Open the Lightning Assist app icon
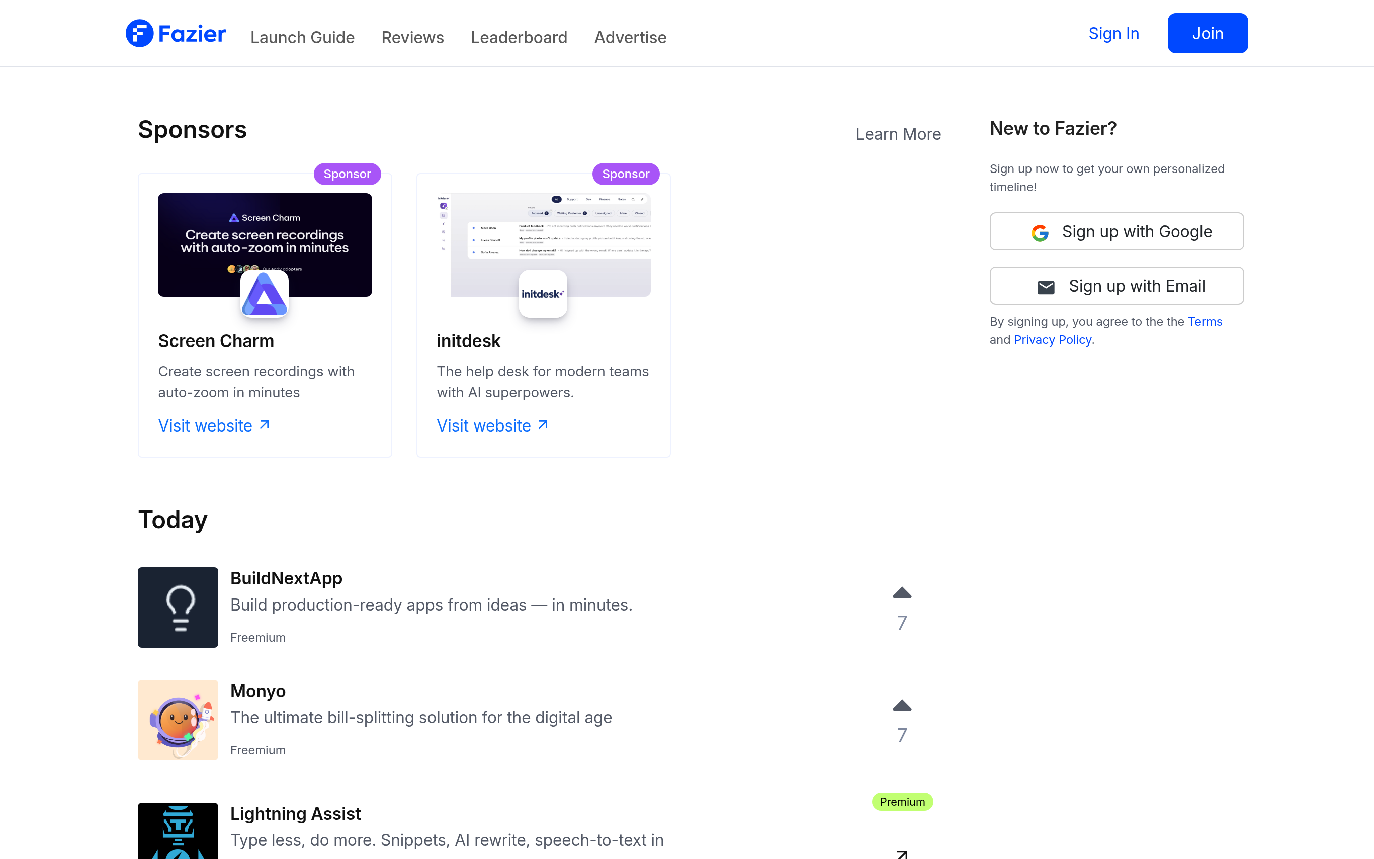Screen dimensions: 1374x859 178,831
